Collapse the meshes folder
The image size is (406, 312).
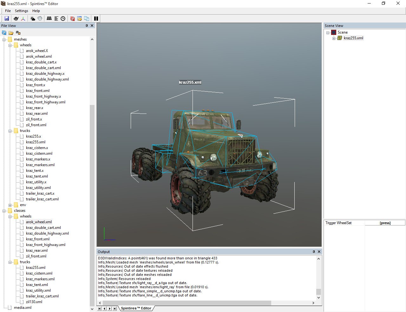(x=4, y=39)
